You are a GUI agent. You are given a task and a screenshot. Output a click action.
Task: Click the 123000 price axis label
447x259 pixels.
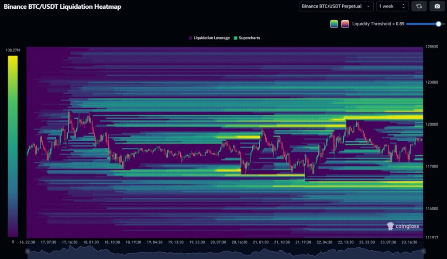pos(432,82)
